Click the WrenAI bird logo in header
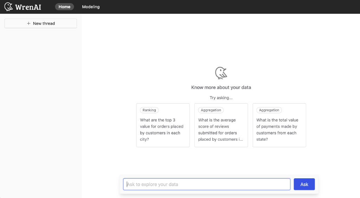Screen dimensions: 360x198 [8, 7]
